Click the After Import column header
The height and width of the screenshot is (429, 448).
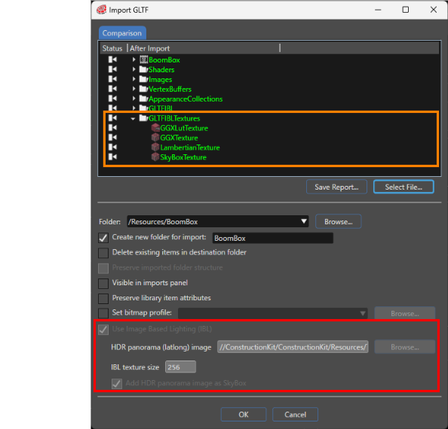(x=150, y=48)
